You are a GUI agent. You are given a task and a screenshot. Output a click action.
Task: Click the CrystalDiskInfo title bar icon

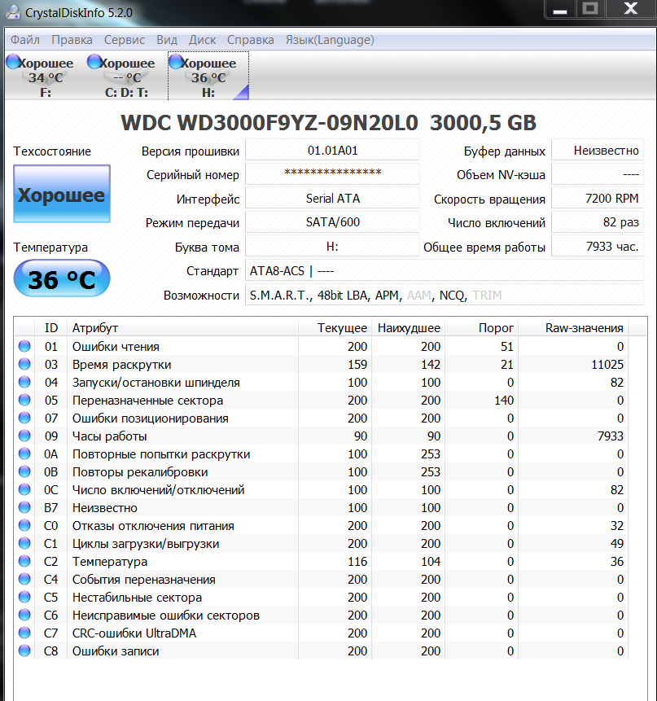pos(12,12)
